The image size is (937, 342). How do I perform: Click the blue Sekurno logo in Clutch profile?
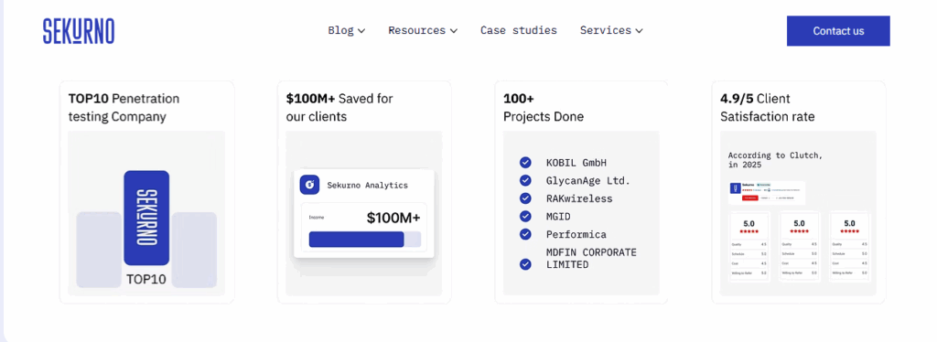(x=735, y=188)
